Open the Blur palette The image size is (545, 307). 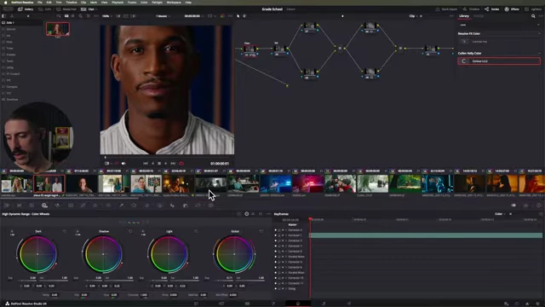(x=172, y=206)
